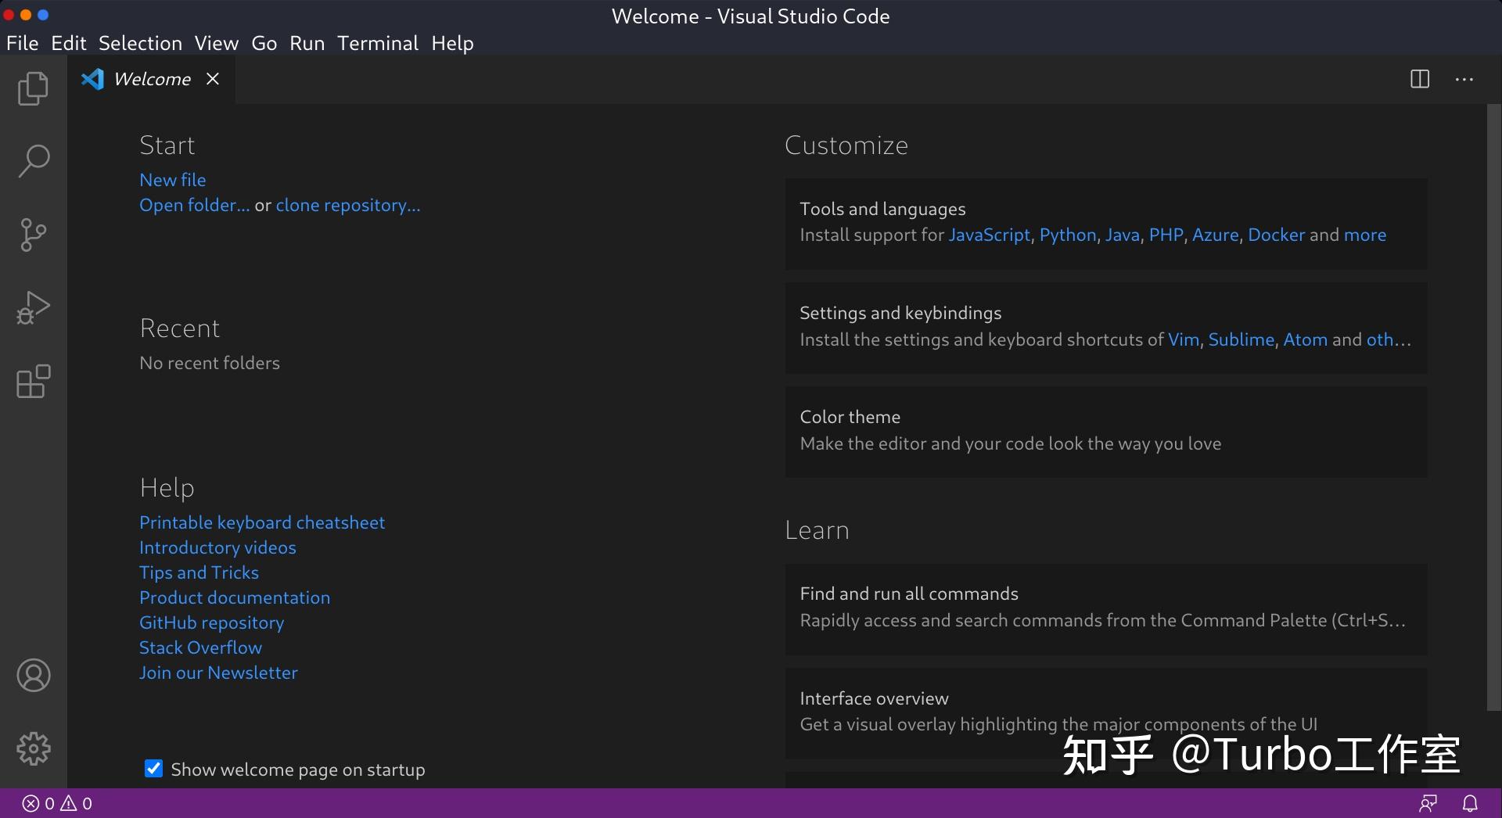
Task: Uncheck Show welcome page on startup
Action: 153,768
